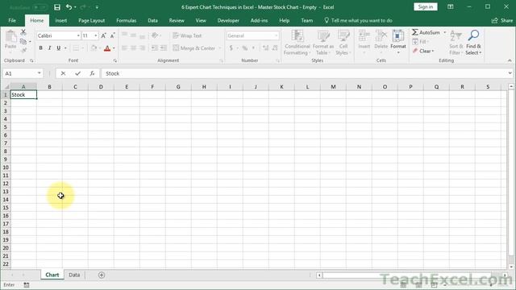Click the Select All corner triangle
The image size is (516, 290).
[x=6, y=87]
